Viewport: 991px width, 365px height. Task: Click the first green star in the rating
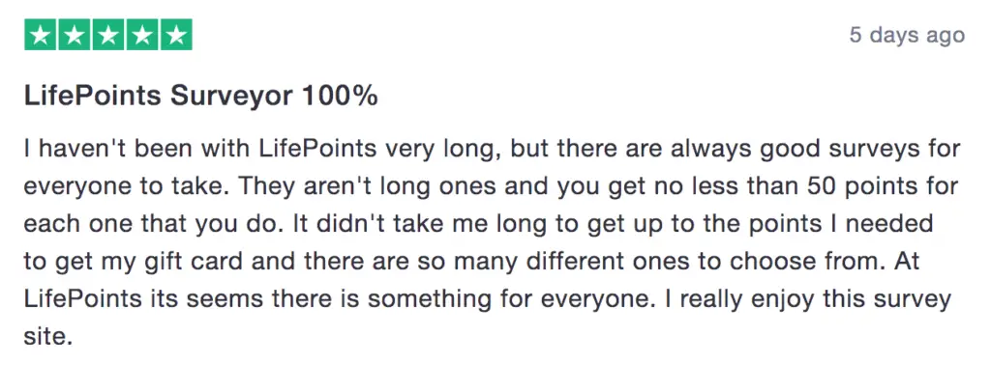click(x=41, y=36)
